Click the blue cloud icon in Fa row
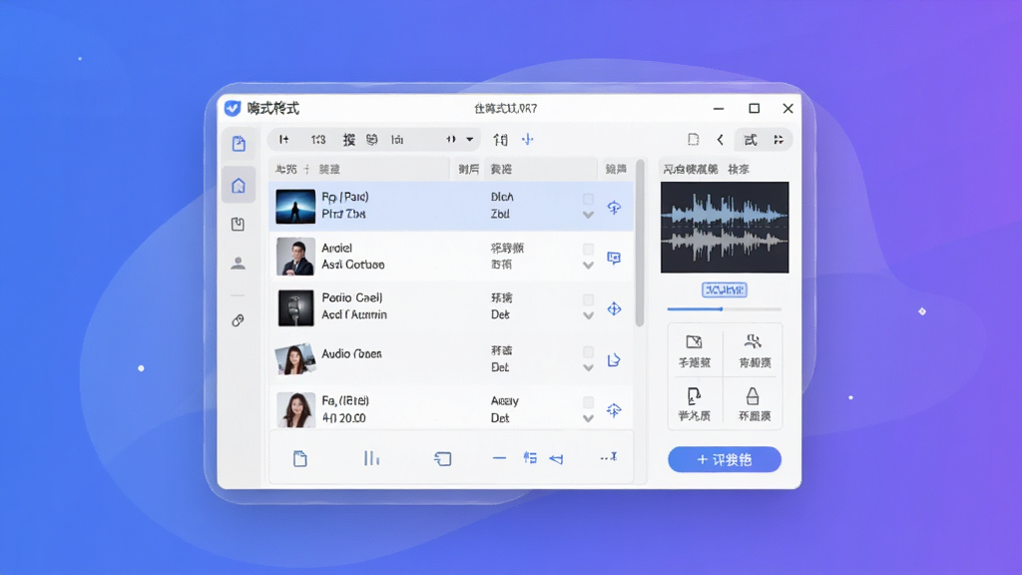The width and height of the screenshot is (1022, 575). tap(614, 410)
